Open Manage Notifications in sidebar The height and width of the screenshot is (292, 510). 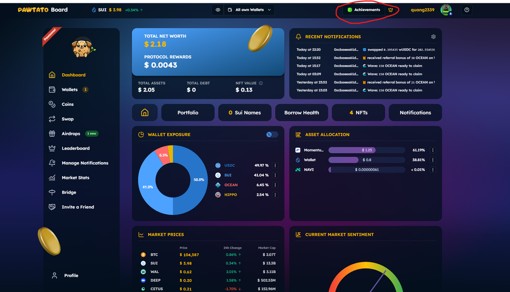pos(85,163)
